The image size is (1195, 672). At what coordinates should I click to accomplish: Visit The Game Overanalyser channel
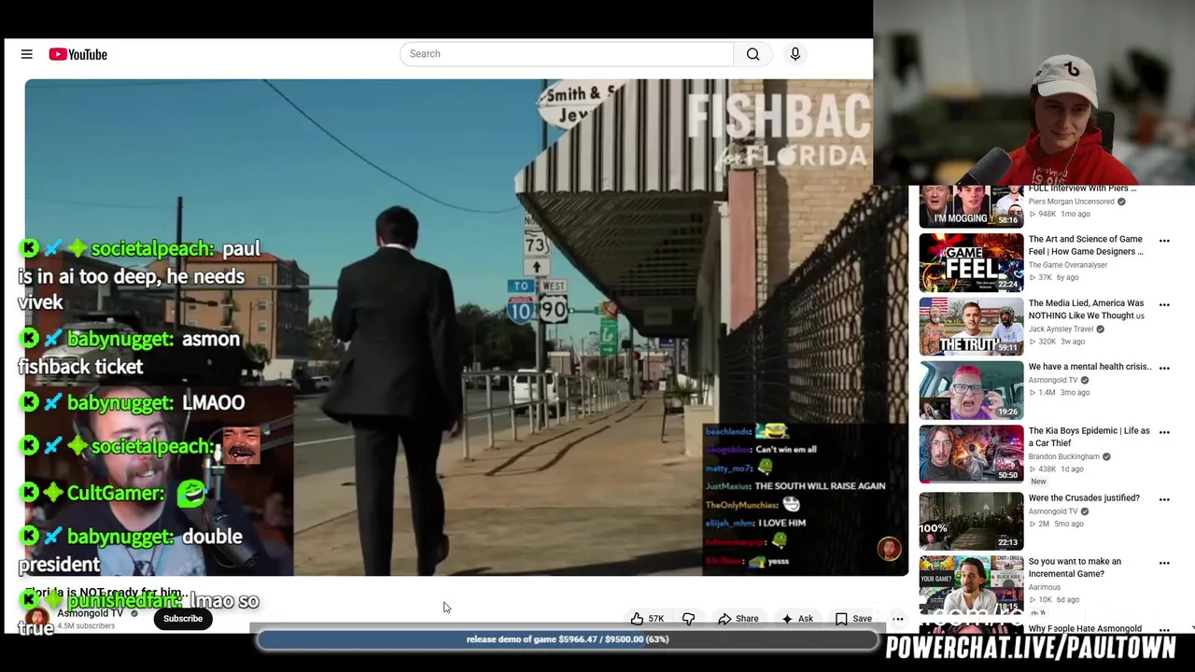click(x=1070, y=265)
